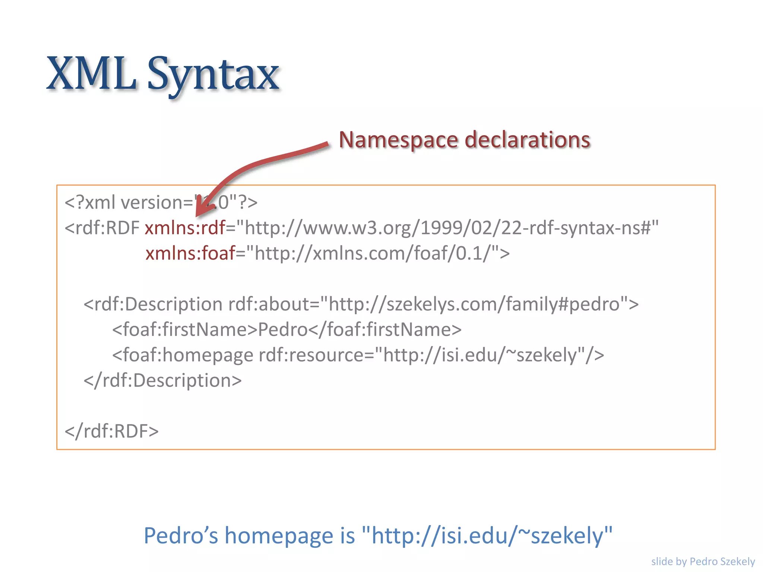
Task: Click the '<foaf:firstName>Pedro</foaf:firstName>' line
Action: tap(287, 330)
